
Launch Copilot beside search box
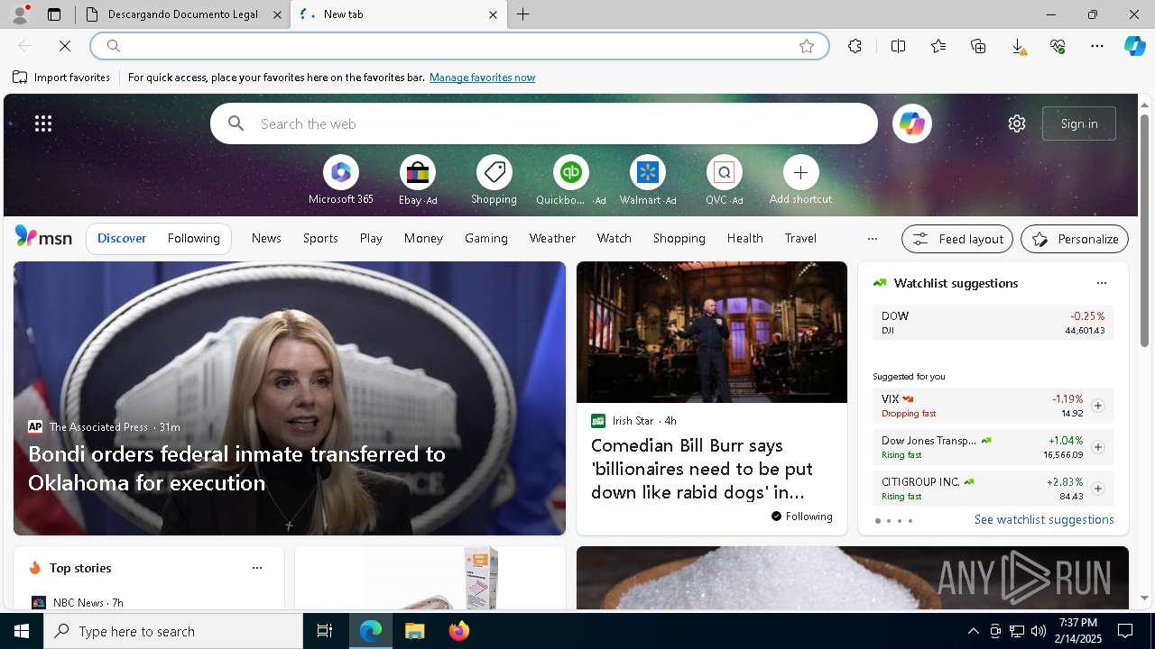click(911, 123)
